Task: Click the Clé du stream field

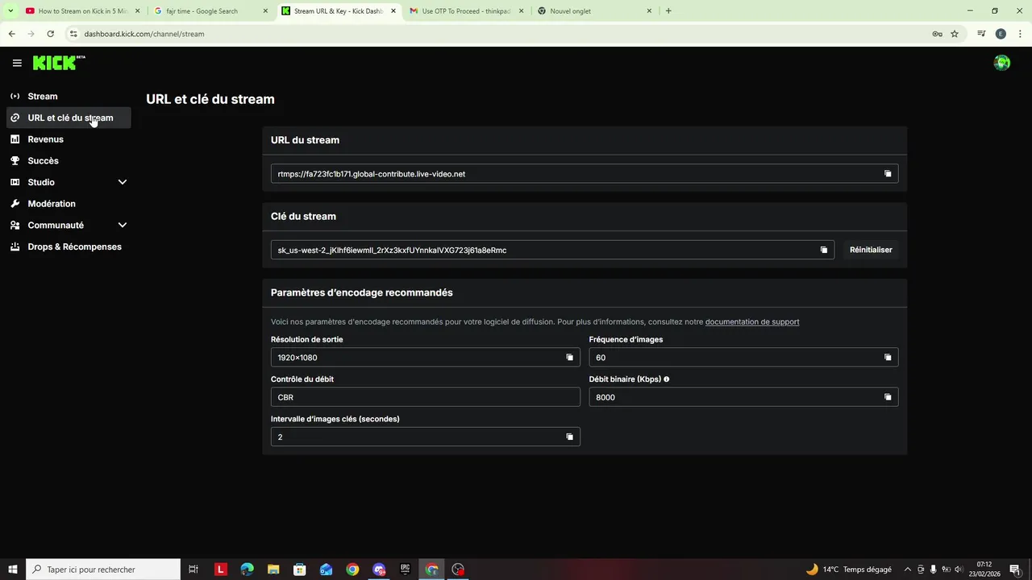Action: tap(552, 250)
